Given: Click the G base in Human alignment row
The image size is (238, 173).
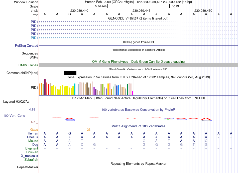Looking at the screenshot, I should pyautogui.click(x=70, y=133).
